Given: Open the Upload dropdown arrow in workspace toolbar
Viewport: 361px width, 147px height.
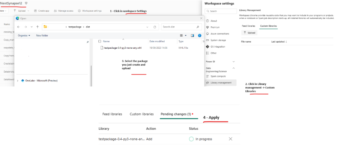Looking at the screenshot, I should tap(28, 11).
